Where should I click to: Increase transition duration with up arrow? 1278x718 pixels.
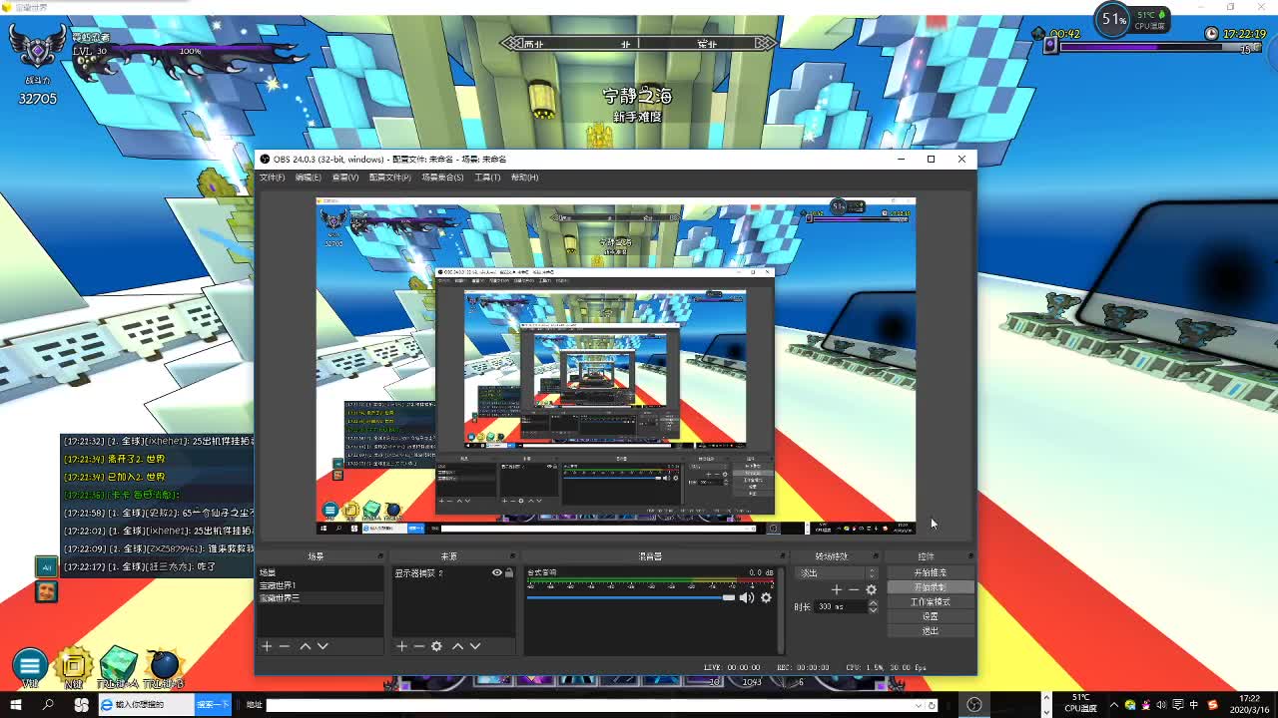click(x=873, y=603)
